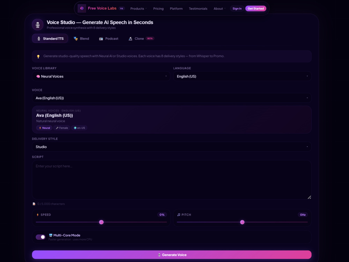
Task: Click the Free Voice Labs brand link
Action: (x=102, y=8)
